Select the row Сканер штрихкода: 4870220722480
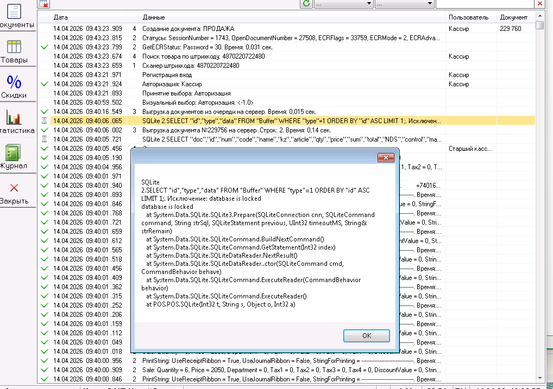553x389 pixels. coord(286,66)
